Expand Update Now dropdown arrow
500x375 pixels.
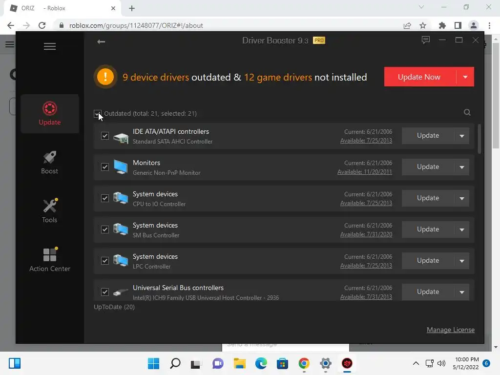click(x=465, y=77)
